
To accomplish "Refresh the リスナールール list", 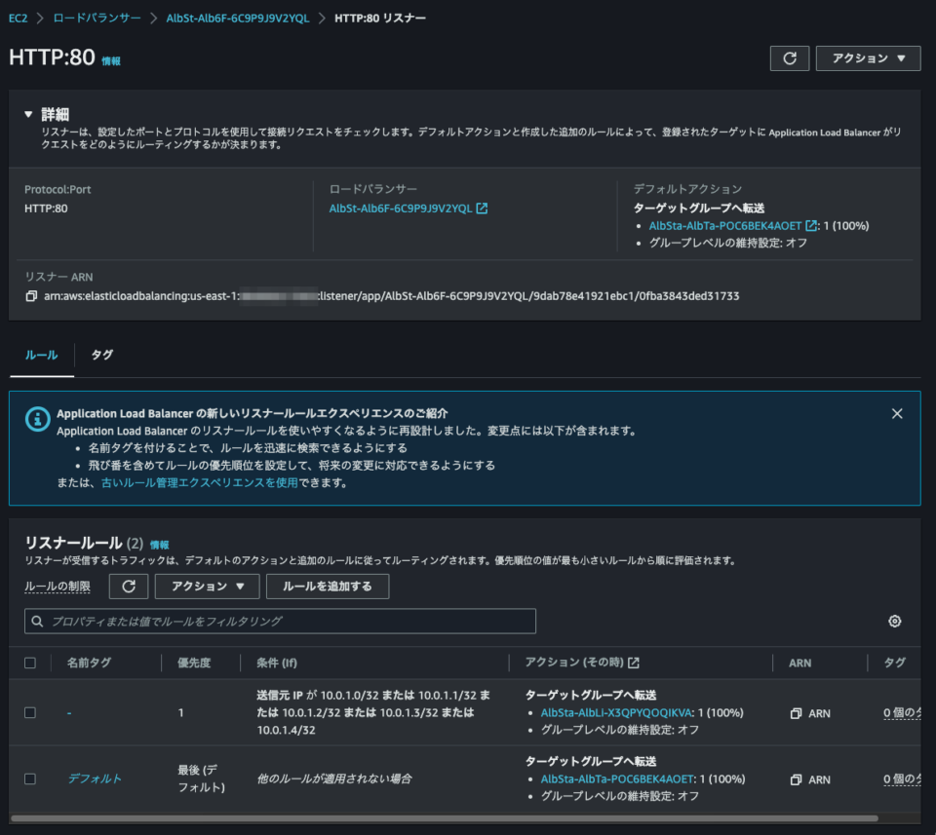I will point(128,586).
